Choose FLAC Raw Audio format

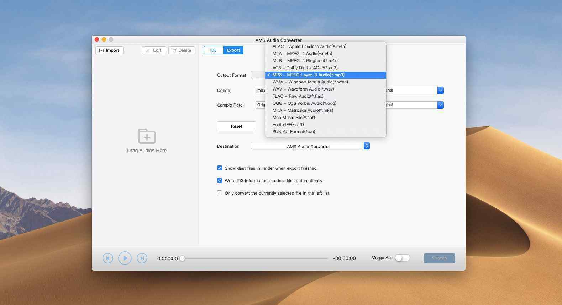[326, 96]
